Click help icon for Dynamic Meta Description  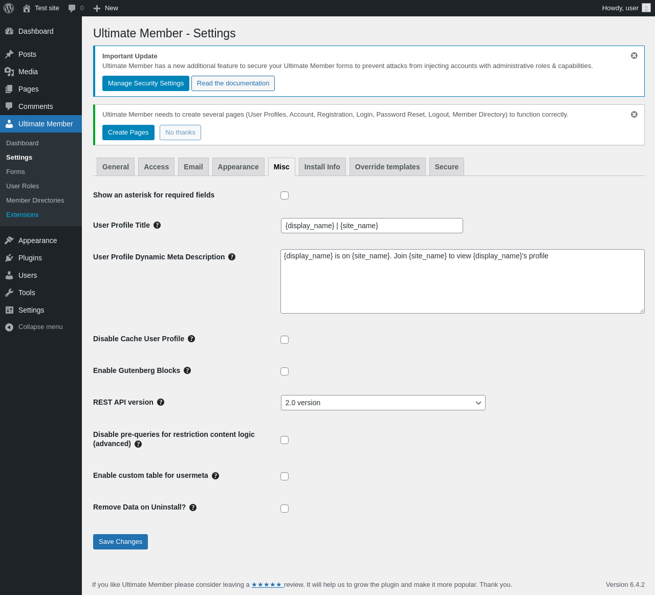[x=232, y=257]
